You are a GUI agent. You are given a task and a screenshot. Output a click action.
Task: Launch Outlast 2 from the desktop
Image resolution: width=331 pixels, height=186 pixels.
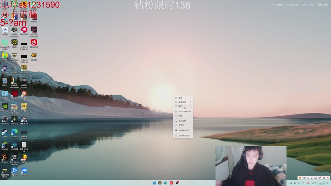tap(14, 119)
